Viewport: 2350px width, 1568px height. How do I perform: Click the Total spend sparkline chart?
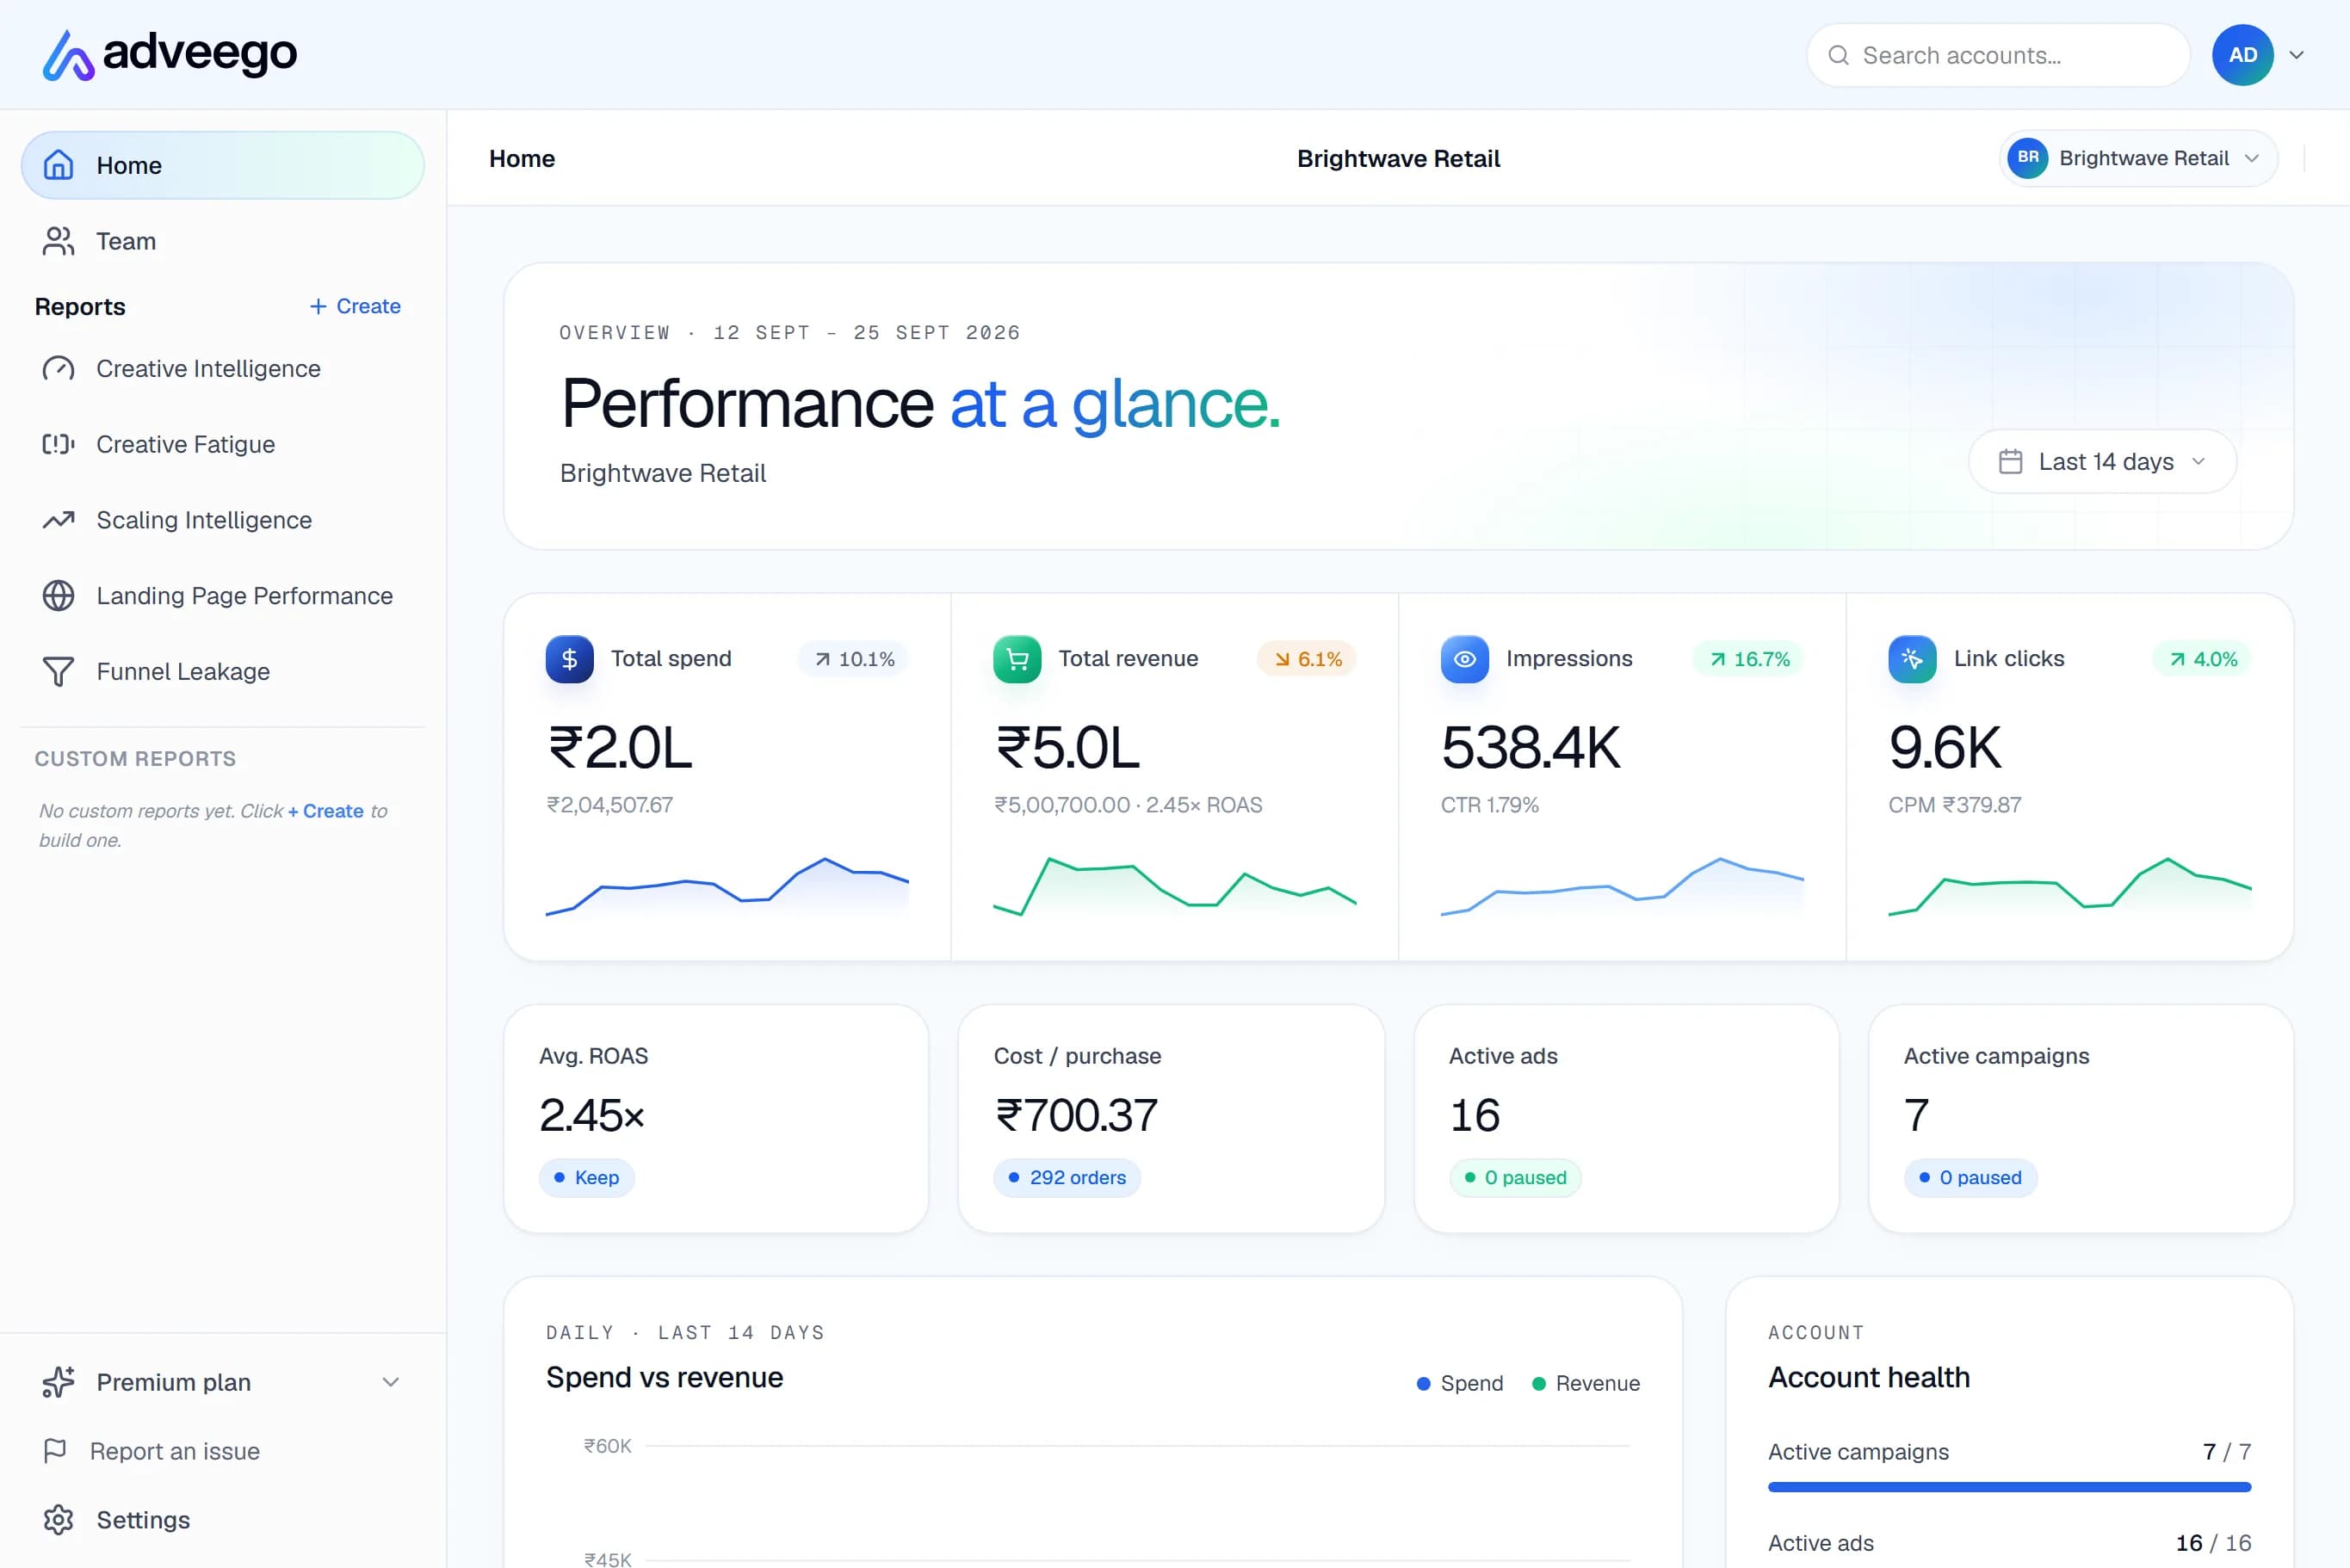[x=727, y=886]
